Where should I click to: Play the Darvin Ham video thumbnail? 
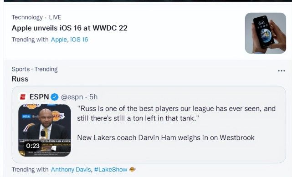click(45, 130)
